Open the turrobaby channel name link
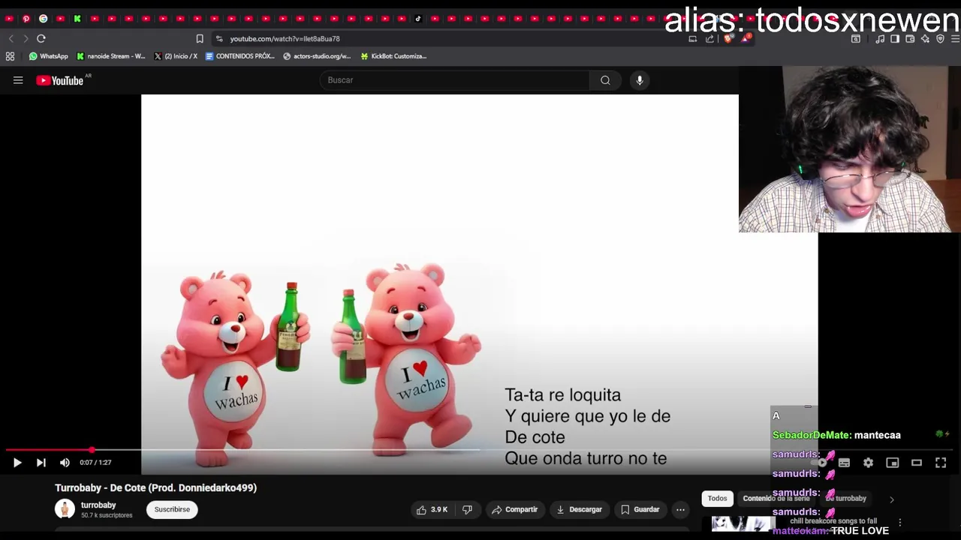The image size is (961, 540). tap(98, 505)
